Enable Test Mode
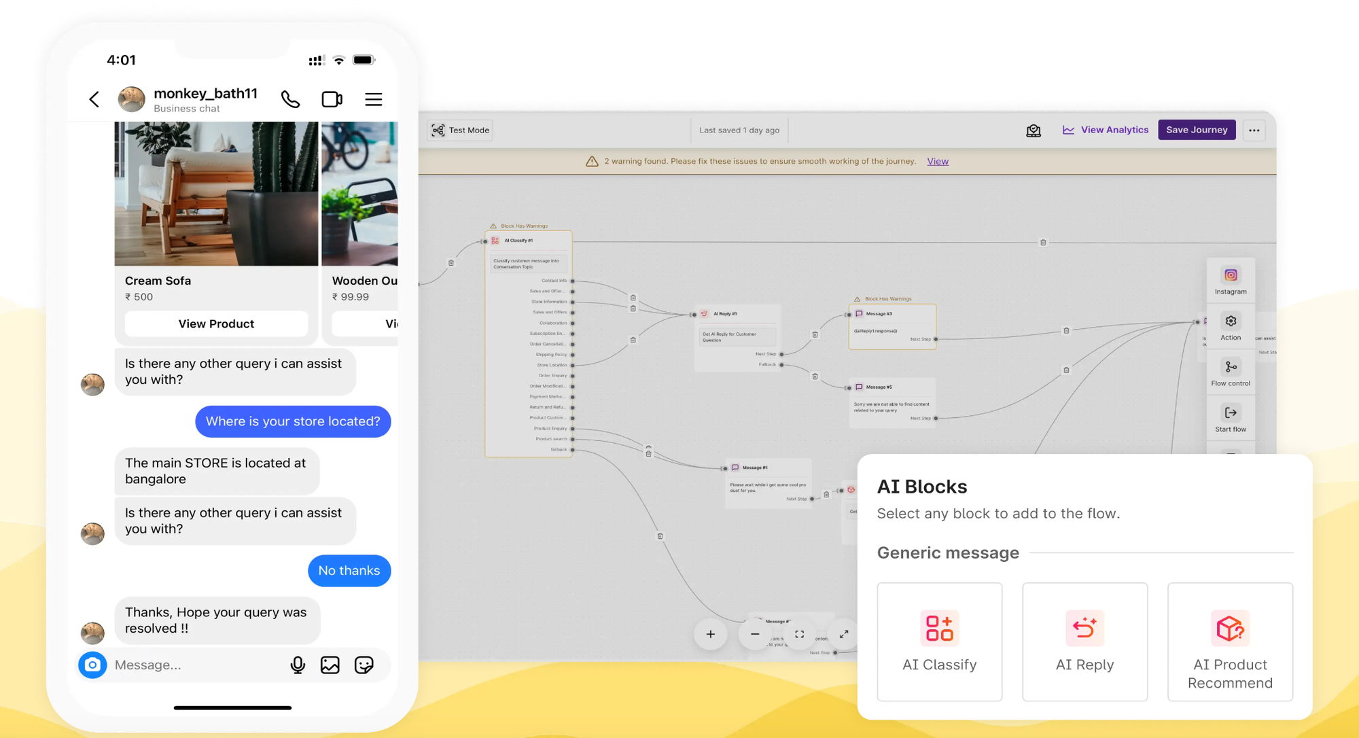Image resolution: width=1359 pixels, height=738 pixels. point(459,130)
